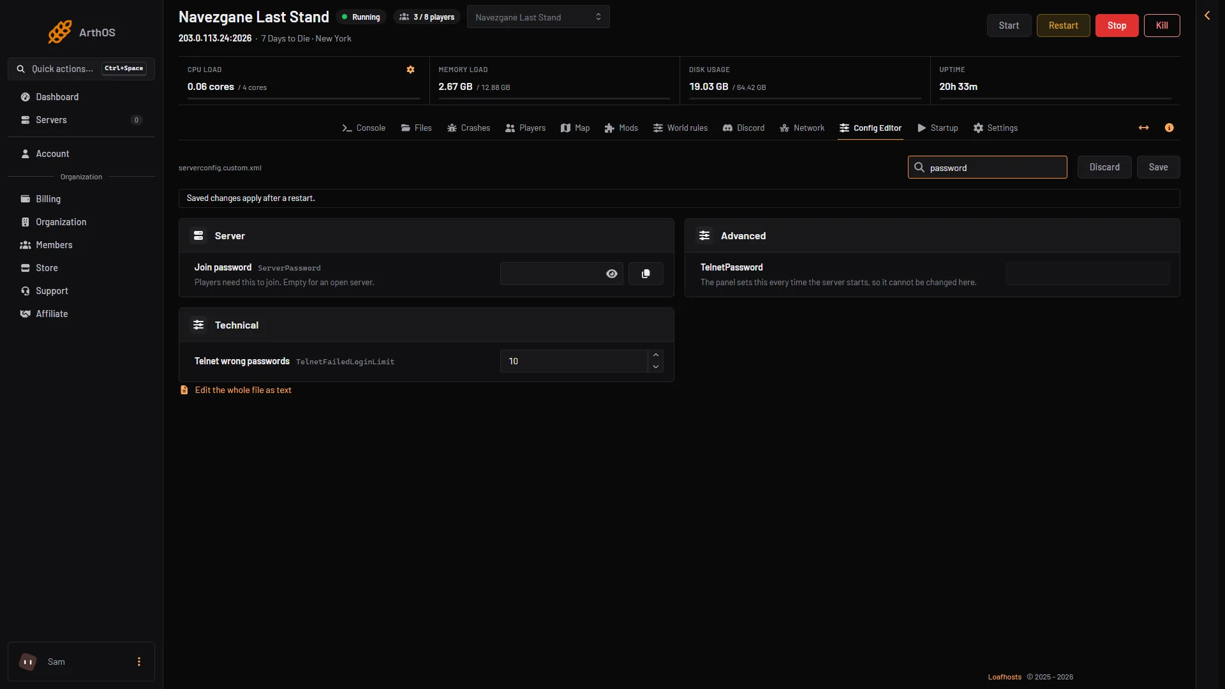This screenshot has height=689, width=1225.
Task: Open Quick actions search box
Action: pos(81,69)
